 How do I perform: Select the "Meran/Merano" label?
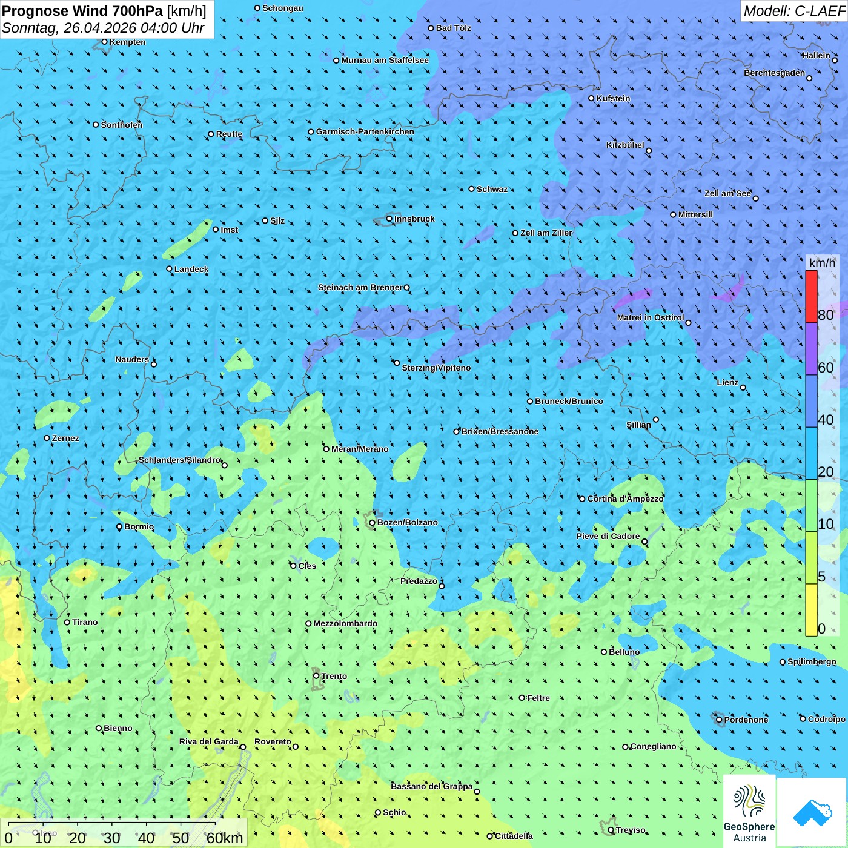pos(360,449)
